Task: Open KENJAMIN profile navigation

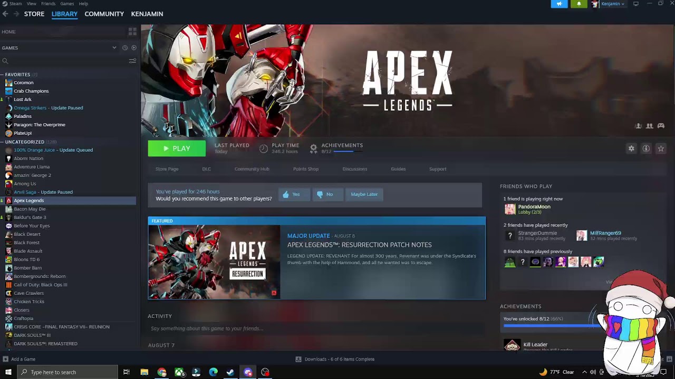Action: pos(147,14)
